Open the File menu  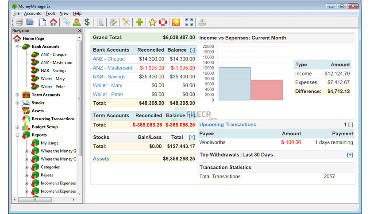coord(16,13)
